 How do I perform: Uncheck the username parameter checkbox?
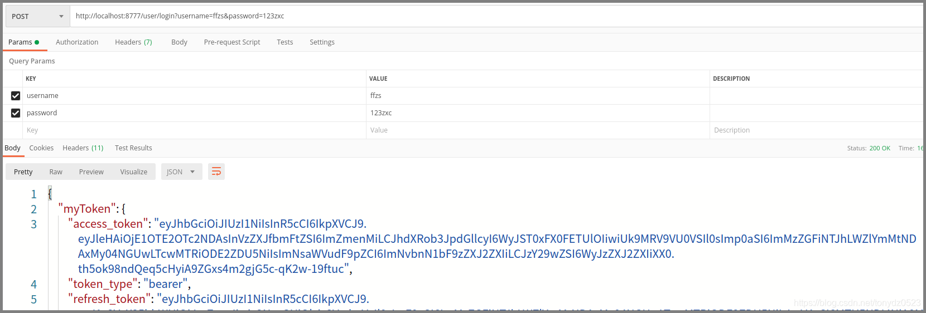pos(16,96)
